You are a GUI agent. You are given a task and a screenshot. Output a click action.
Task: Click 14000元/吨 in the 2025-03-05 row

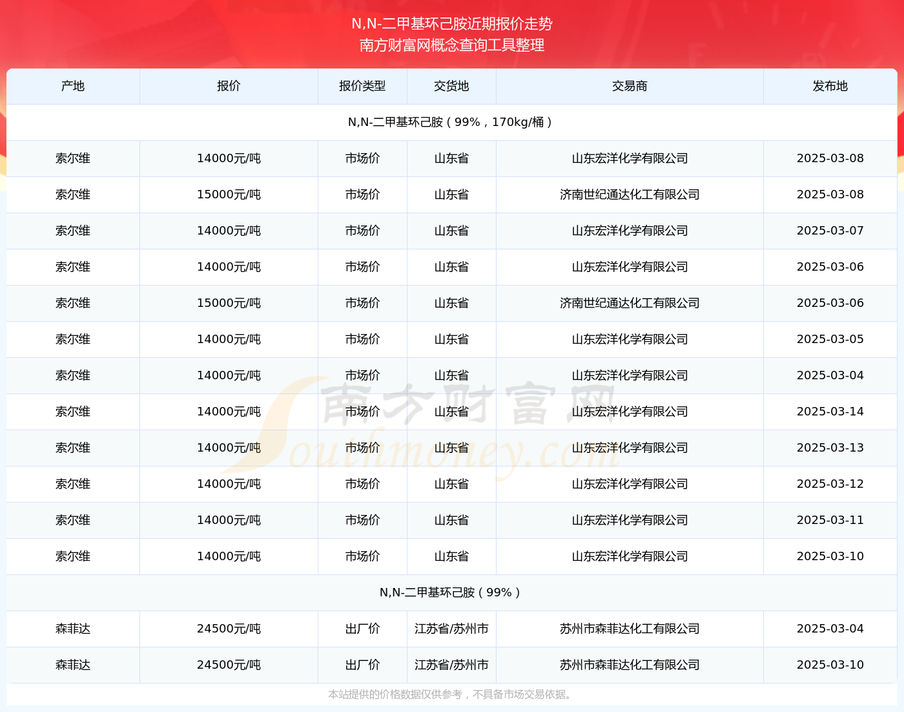pyautogui.click(x=229, y=339)
